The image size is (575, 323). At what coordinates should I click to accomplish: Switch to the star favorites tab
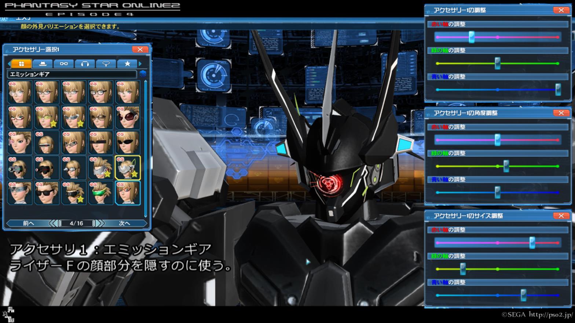tap(127, 64)
